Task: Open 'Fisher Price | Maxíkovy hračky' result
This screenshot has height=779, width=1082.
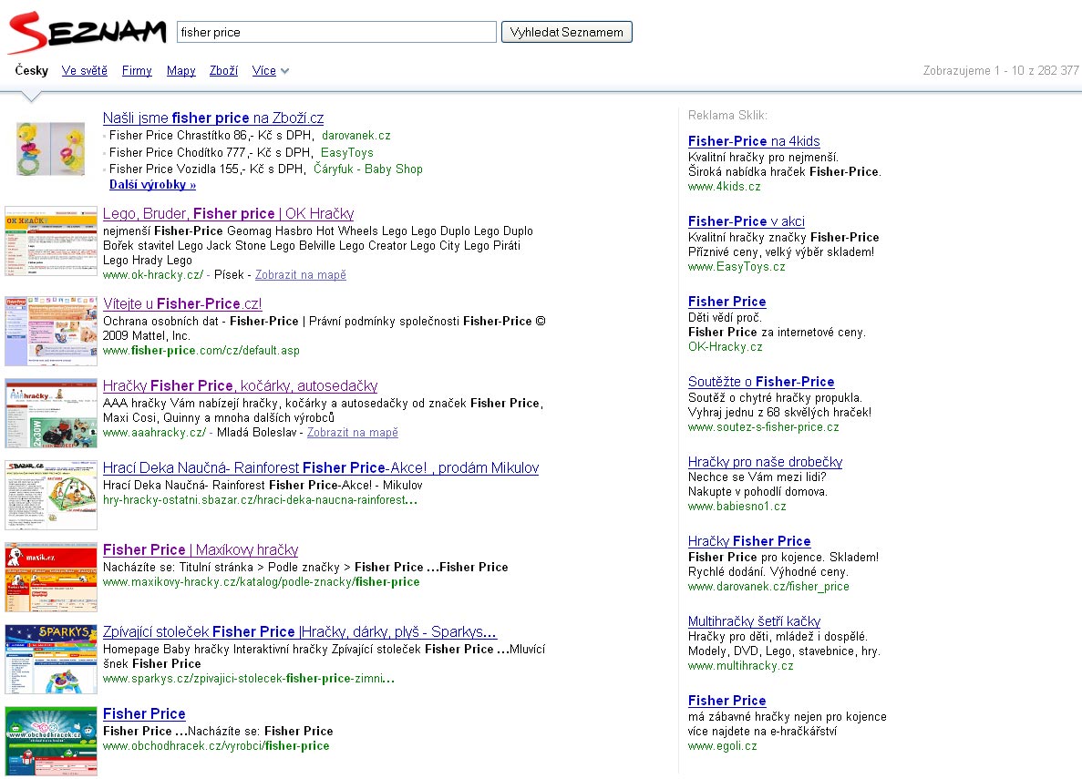Action: (x=201, y=550)
